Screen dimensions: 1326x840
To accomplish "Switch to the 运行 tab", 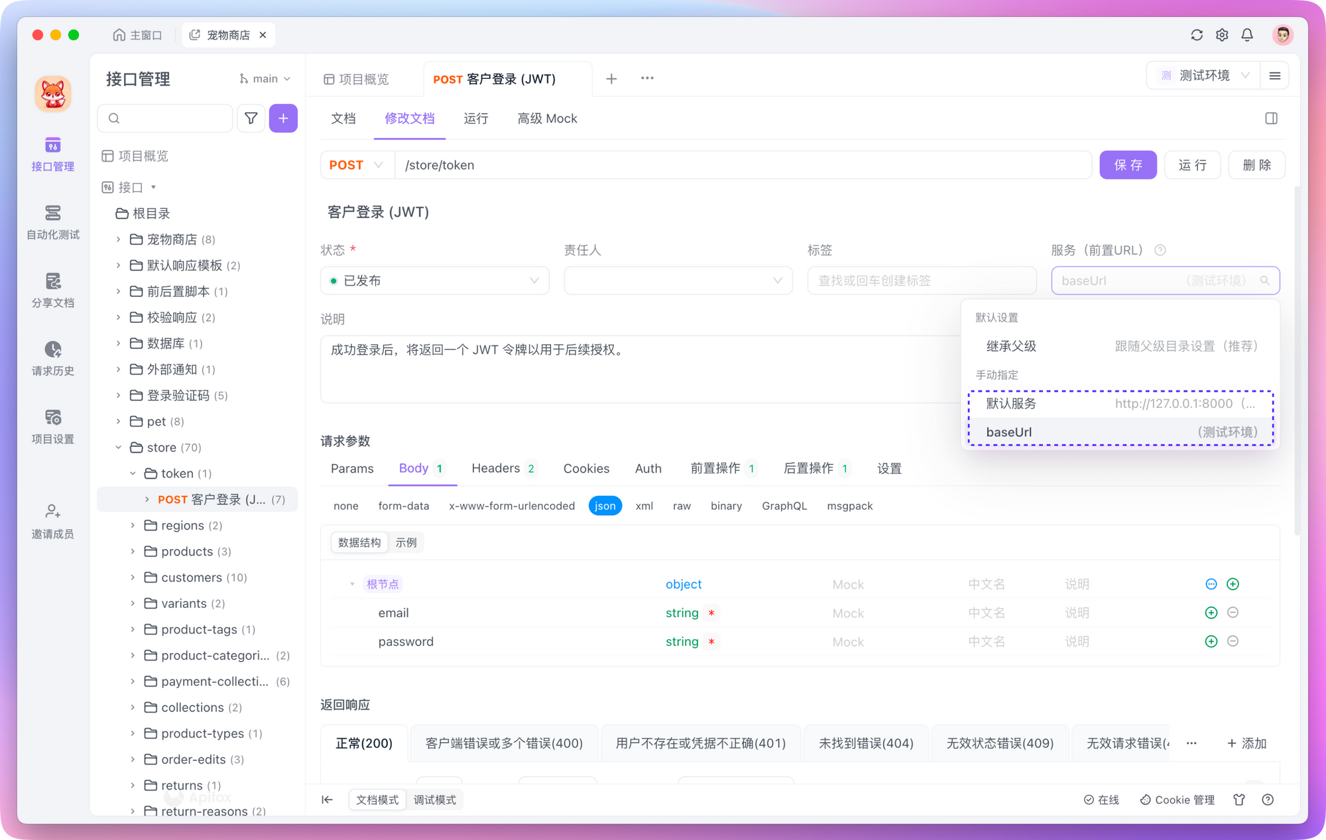I will pyautogui.click(x=477, y=118).
